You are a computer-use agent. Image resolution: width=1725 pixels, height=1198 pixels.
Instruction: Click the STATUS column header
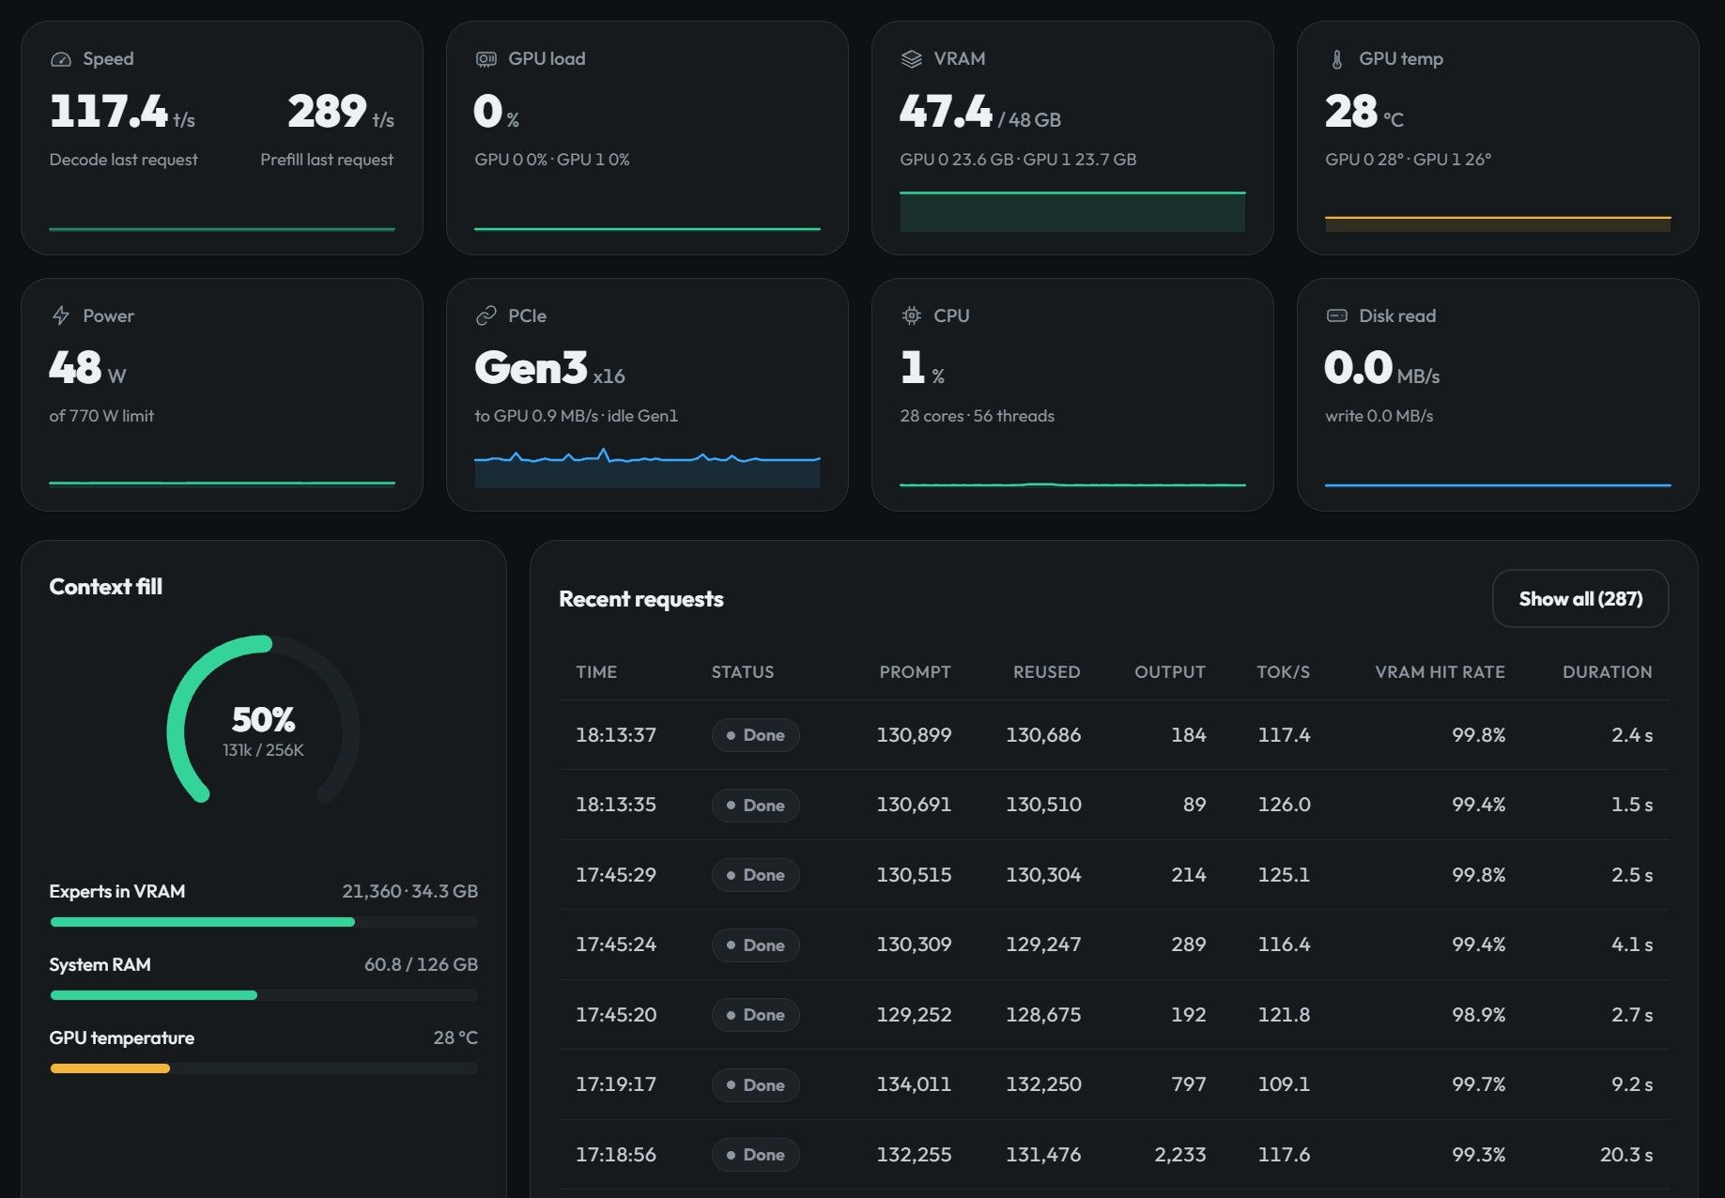coord(743,672)
